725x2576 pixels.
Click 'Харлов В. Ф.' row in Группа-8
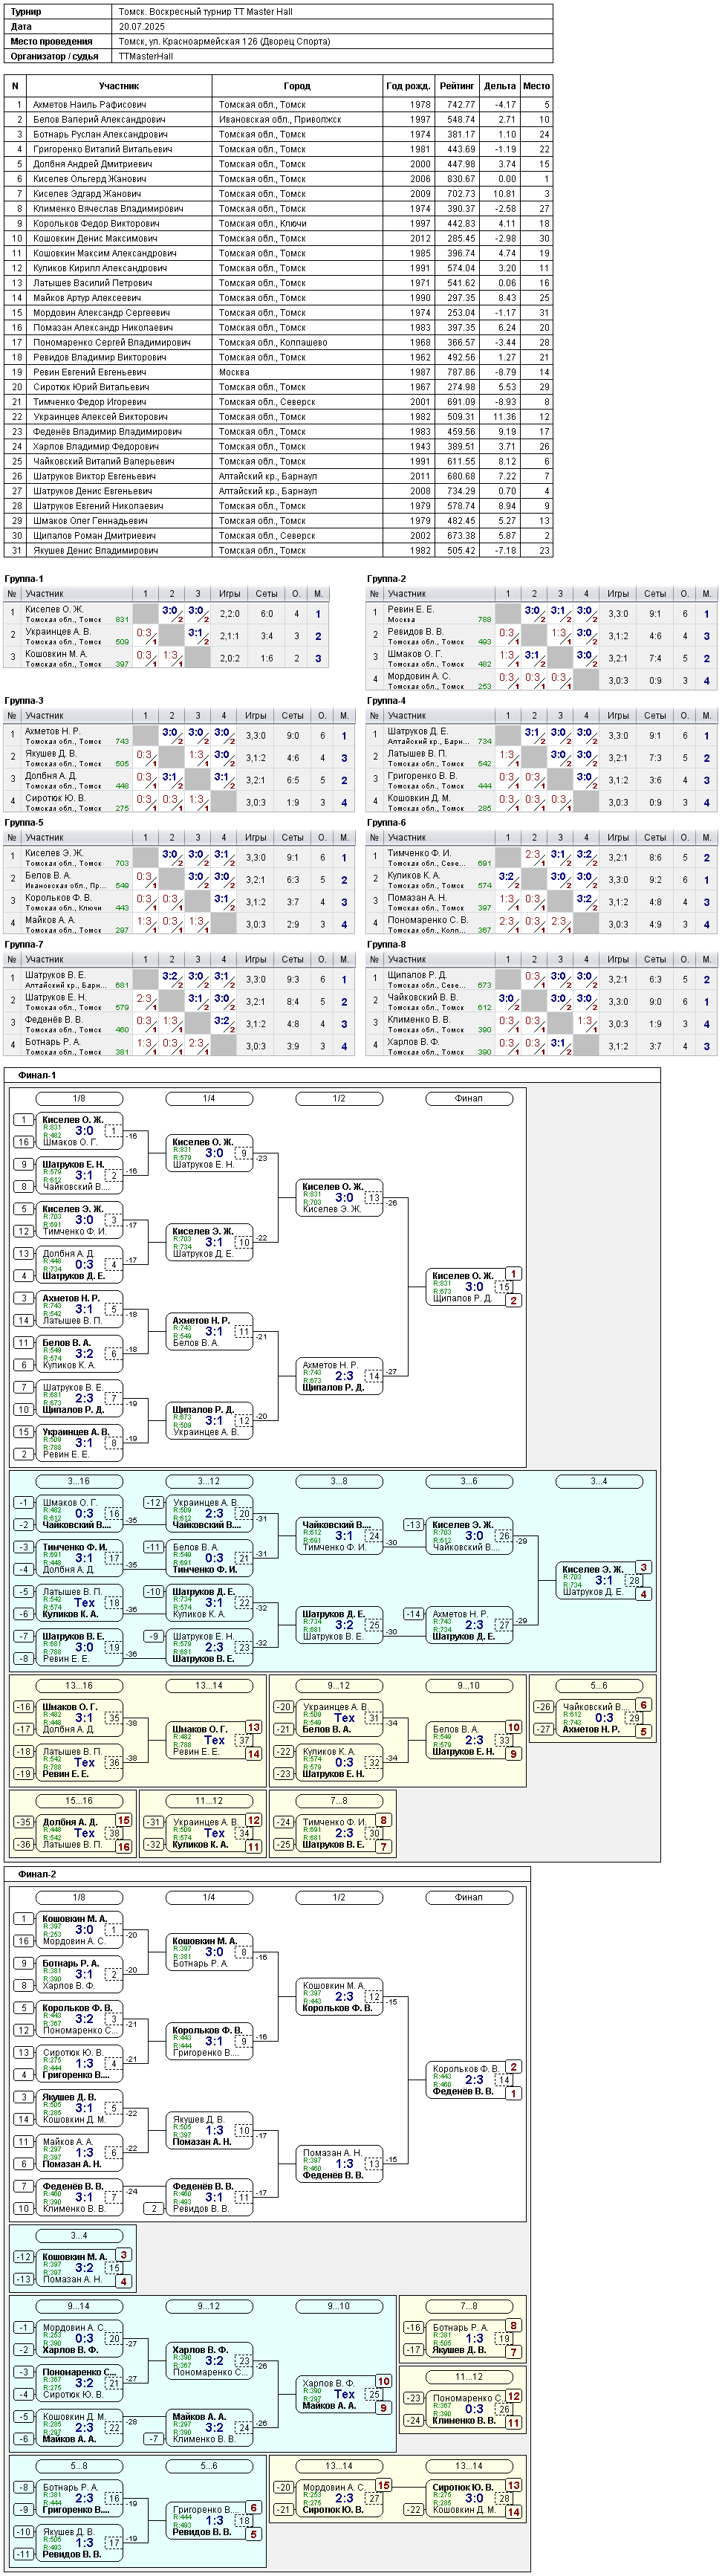[x=542, y=1046]
